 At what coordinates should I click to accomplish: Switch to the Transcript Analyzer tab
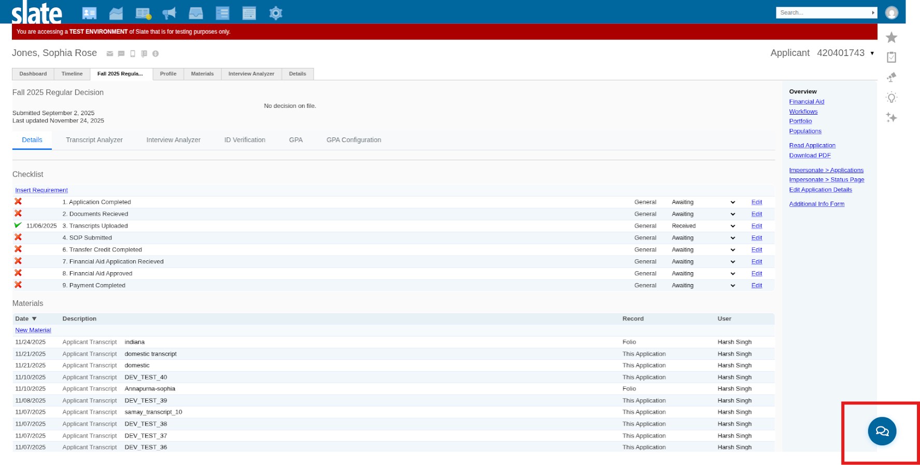coord(94,140)
